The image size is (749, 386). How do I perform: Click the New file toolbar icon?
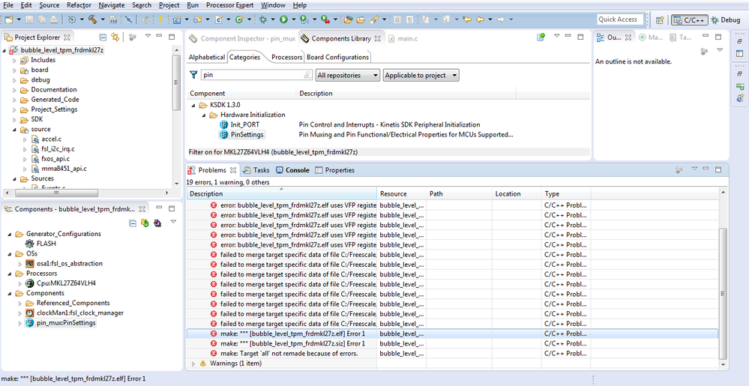[x=8, y=19]
